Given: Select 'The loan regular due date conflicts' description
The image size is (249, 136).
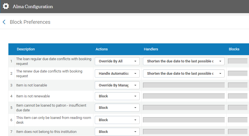Looking at the screenshot, I should [54, 61].
